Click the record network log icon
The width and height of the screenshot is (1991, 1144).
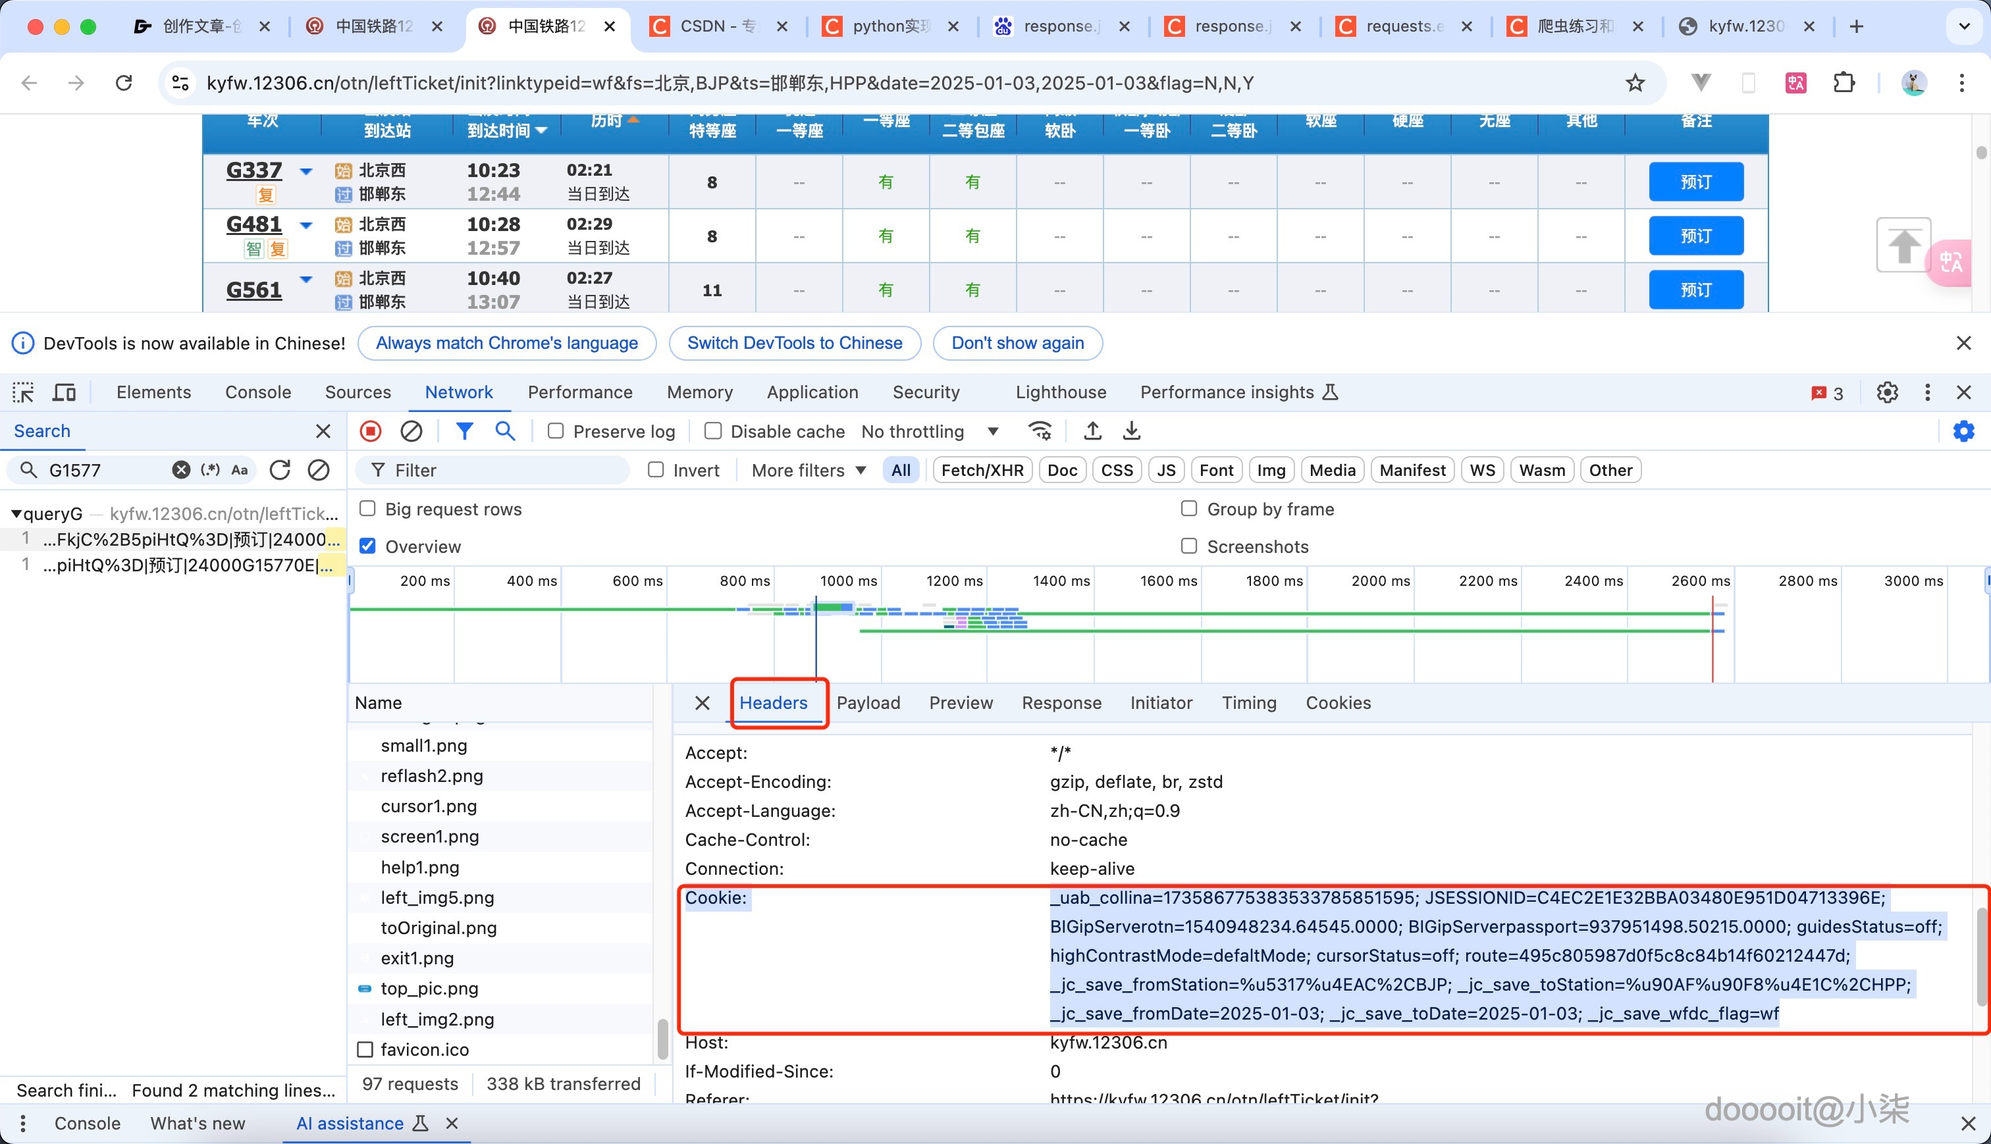tap(371, 430)
